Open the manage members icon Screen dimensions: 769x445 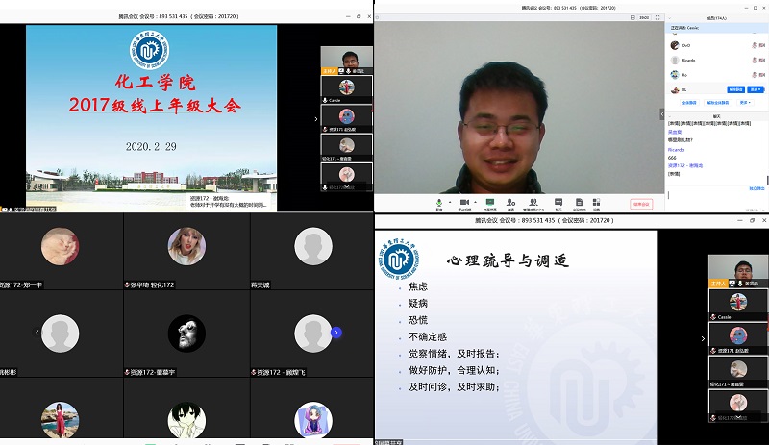click(x=534, y=203)
